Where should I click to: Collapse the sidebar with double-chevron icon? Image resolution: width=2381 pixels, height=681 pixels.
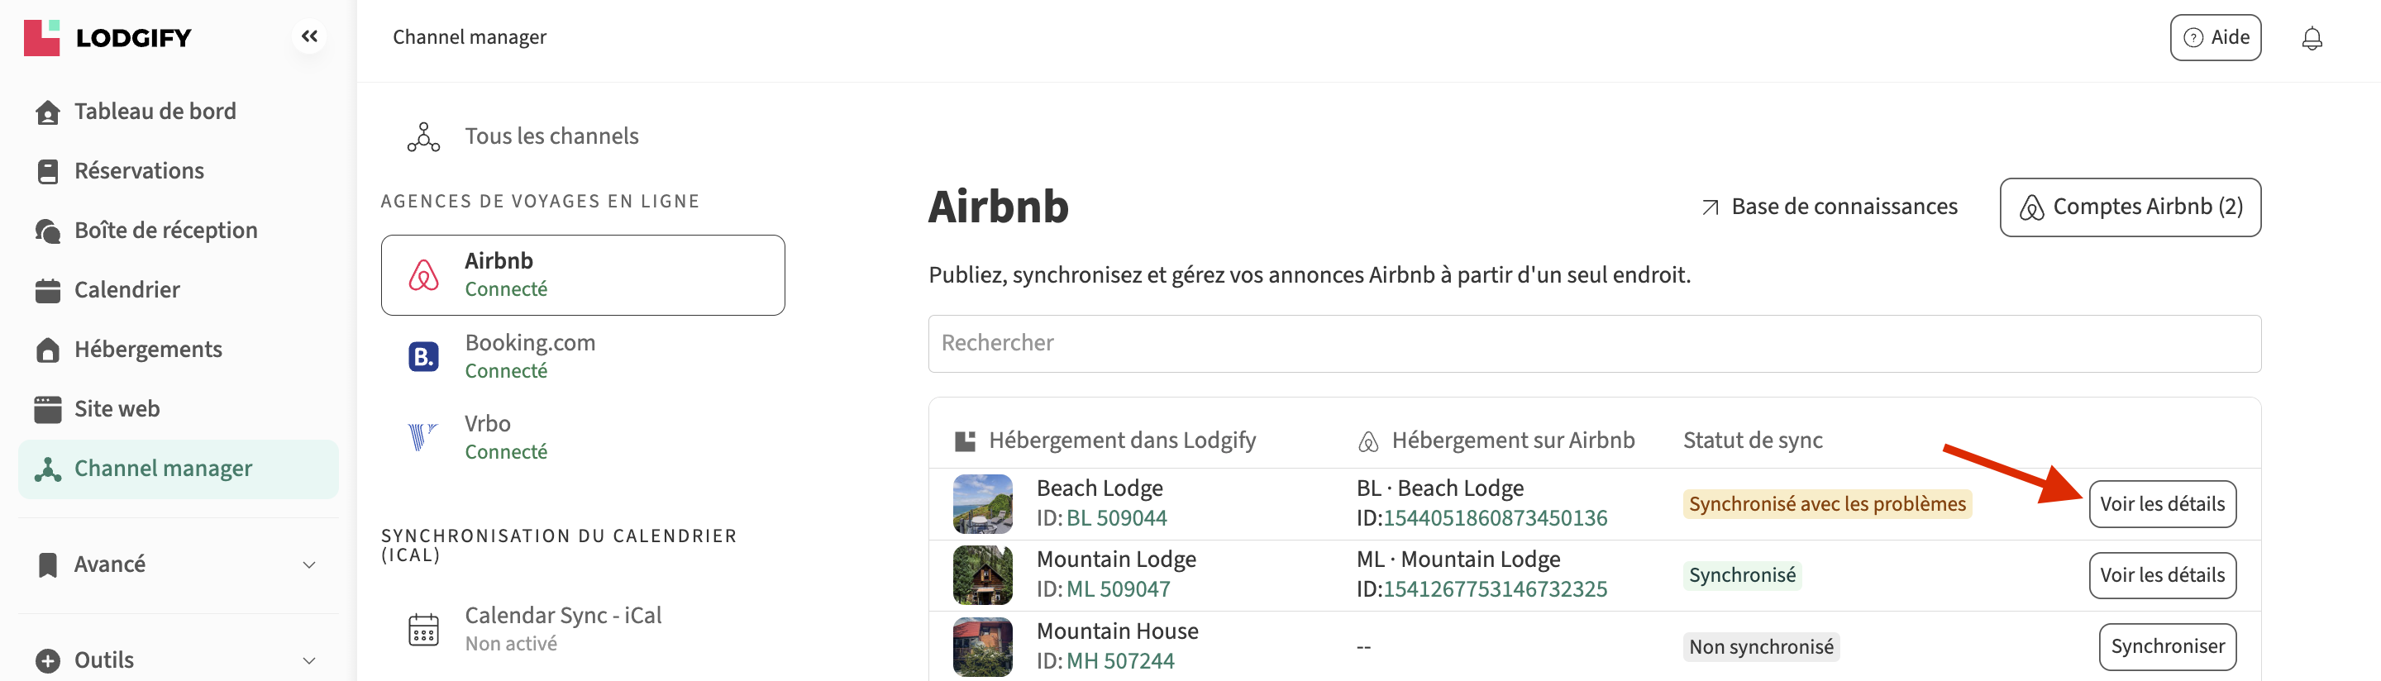pyautogui.click(x=308, y=37)
